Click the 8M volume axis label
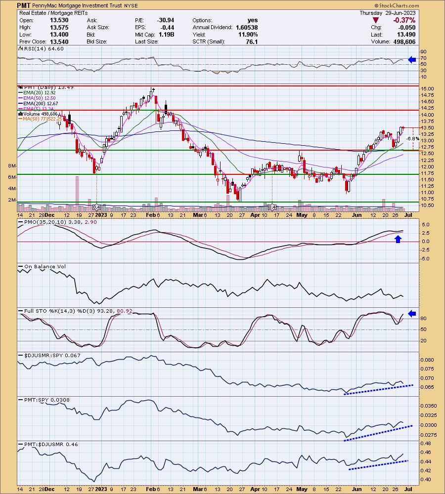Viewport: 445px width, 494px height. click(x=12, y=166)
